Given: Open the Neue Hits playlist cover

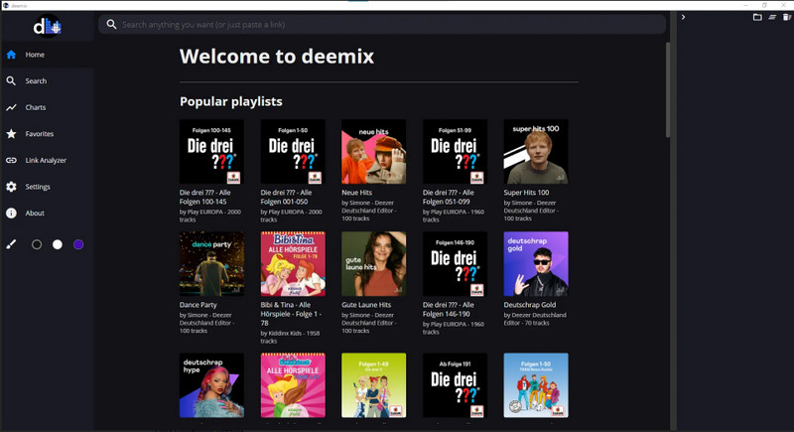Looking at the screenshot, I should point(374,151).
